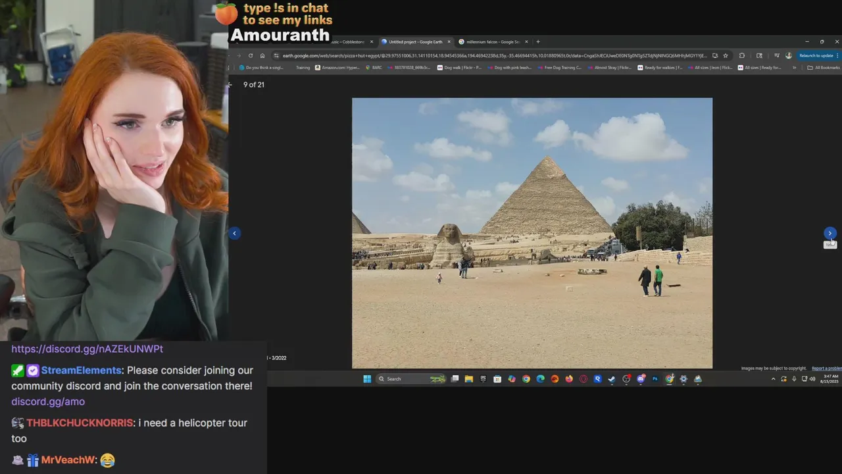Click the Report a problem link
Screen dimensions: 842x474
tap(826, 369)
